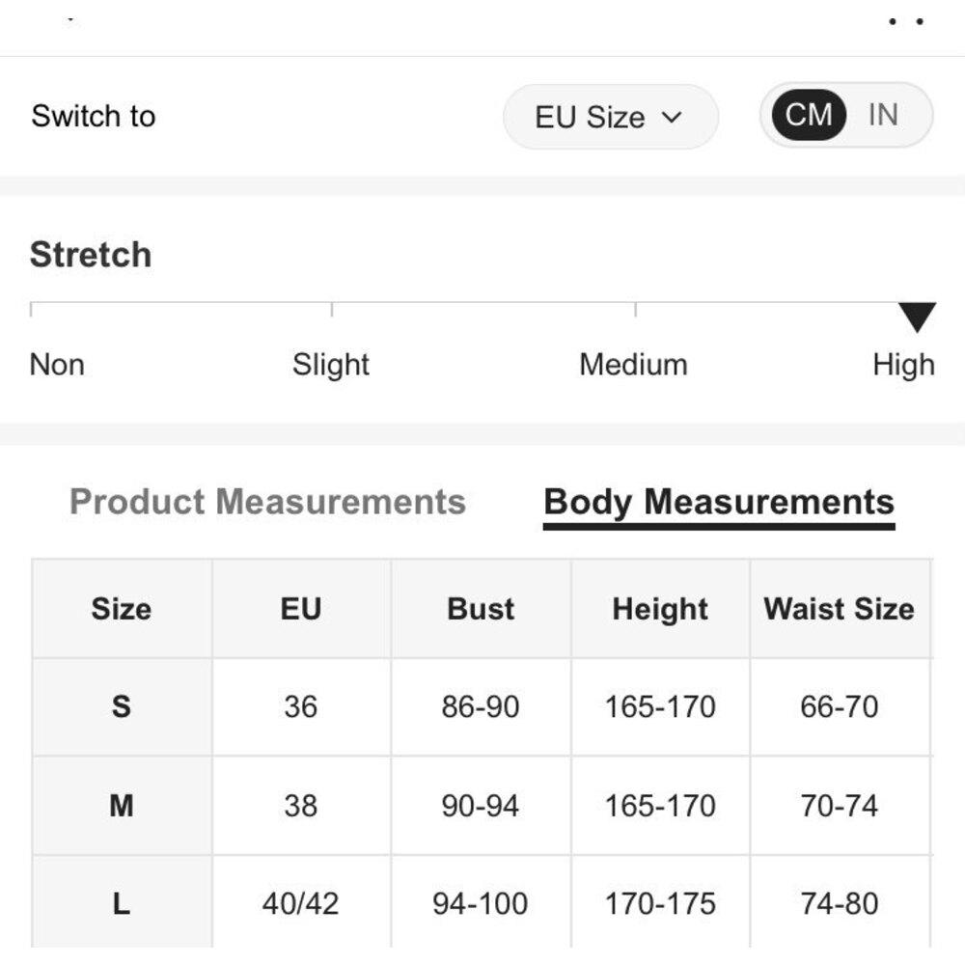The width and height of the screenshot is (965, 965).
Task: Switch units to IN
Action: 883,115
